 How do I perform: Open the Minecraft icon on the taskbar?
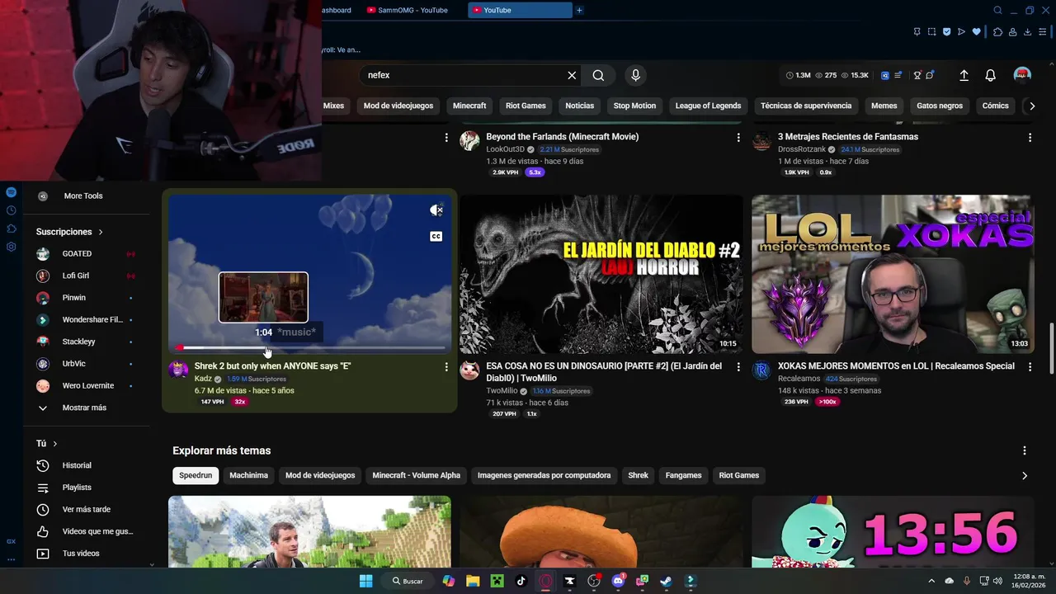coord(497,581)
